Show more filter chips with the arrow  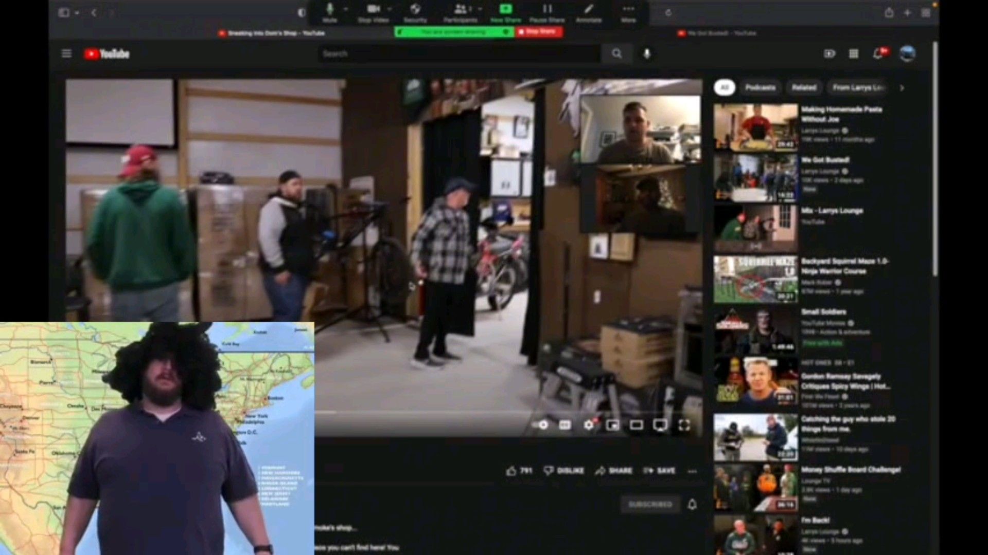(x=902, y=88)
